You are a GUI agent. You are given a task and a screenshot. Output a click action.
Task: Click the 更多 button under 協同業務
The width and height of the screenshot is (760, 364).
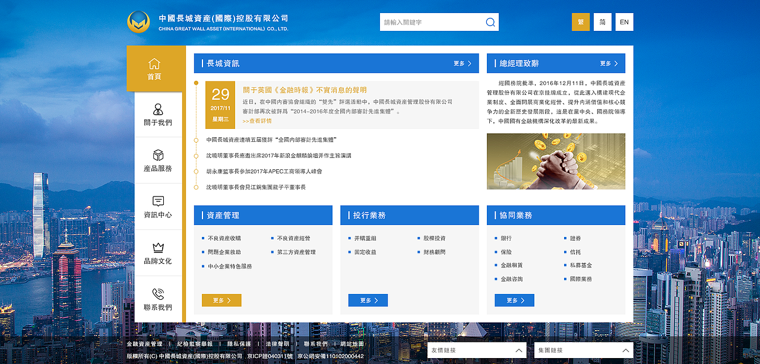coord(514,300)
